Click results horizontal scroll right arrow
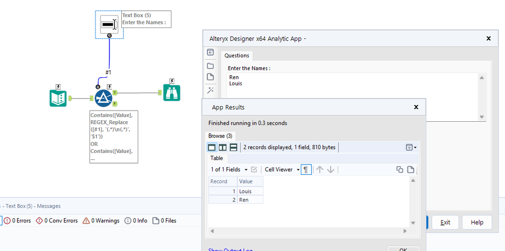The height and width of the screenshot is (251, 505). point(405,231)
